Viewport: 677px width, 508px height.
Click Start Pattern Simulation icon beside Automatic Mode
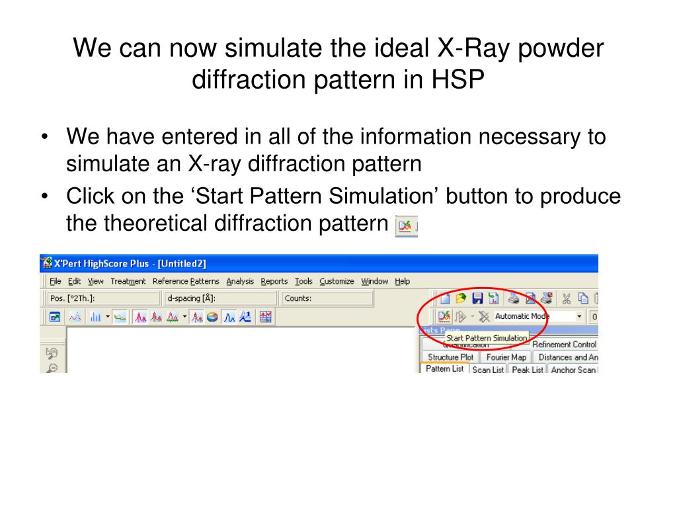click(x=444, y=317)
